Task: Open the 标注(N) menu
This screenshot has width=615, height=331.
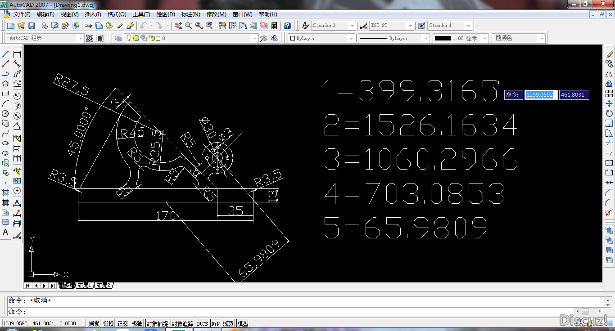Action: (190, 14)
